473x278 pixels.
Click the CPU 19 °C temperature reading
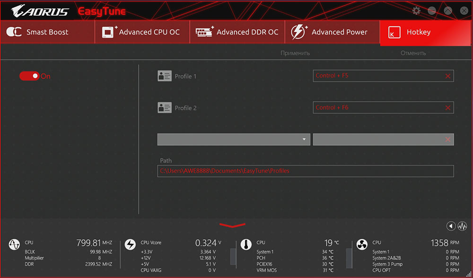point(332,243)
